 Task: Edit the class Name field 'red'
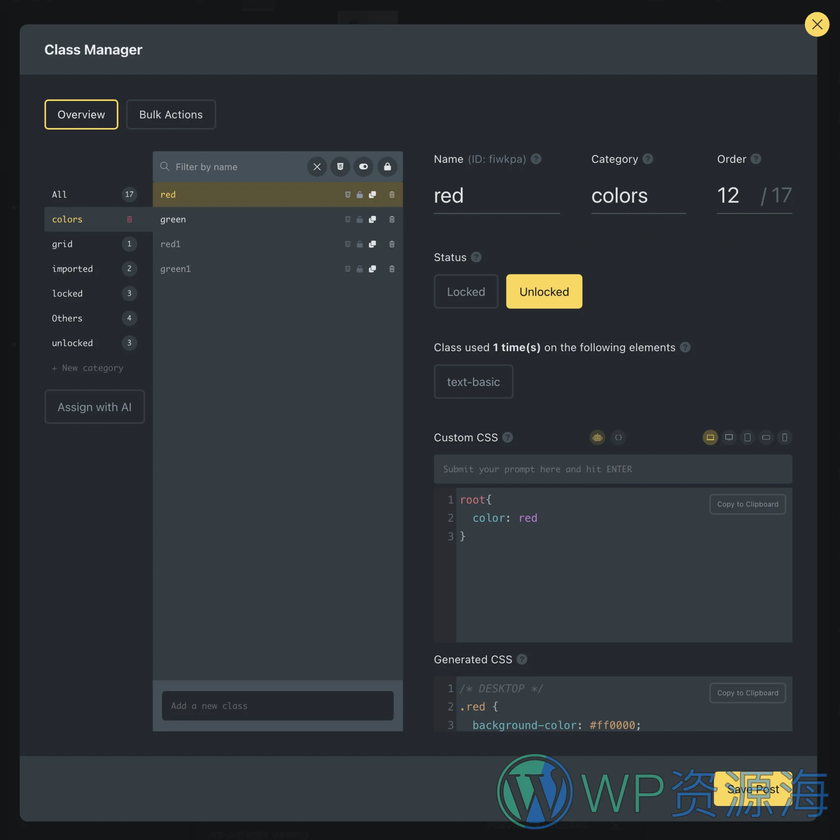pyautogui.click(x=497, y=196)
